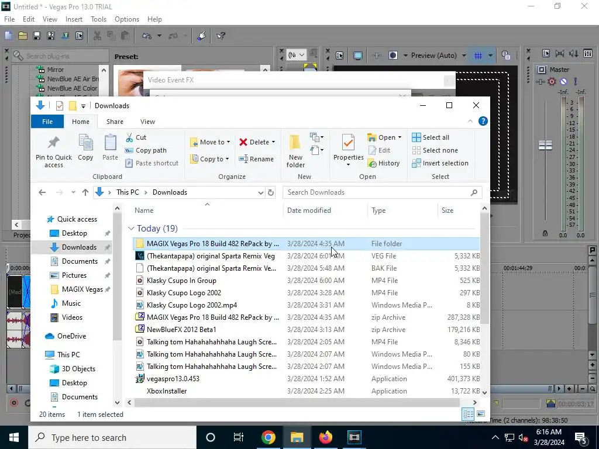Screen dimensions: 599x449
Task: Click Render As icon in Vegas toolbar
Action: pyautogui.click(x=65, y=36)
